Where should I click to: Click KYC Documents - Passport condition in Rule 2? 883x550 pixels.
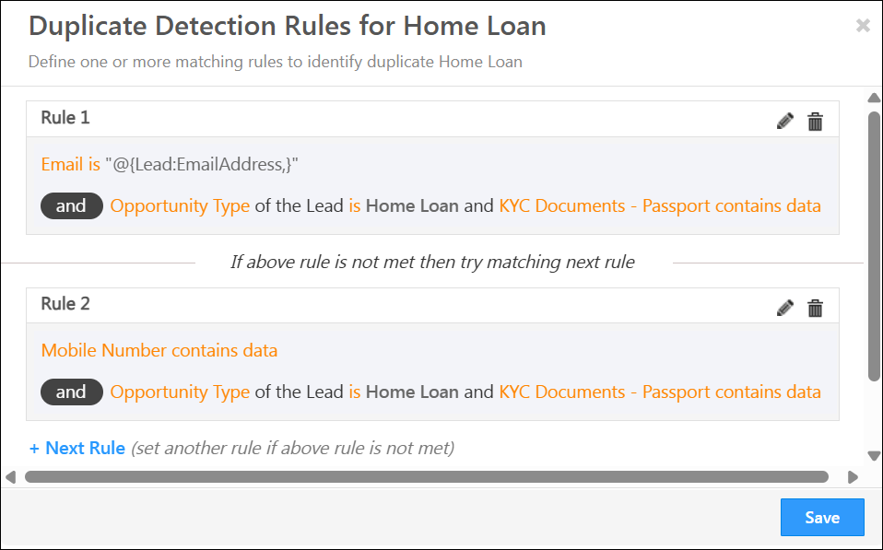click(660, 392)
